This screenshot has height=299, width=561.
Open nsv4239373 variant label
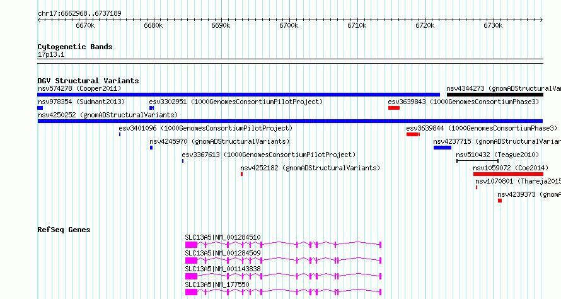pos(529,194)
